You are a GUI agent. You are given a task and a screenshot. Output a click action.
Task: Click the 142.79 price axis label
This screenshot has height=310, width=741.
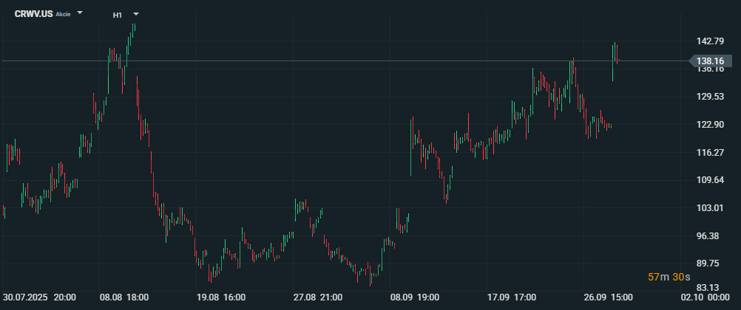click(x=710, y=41)
